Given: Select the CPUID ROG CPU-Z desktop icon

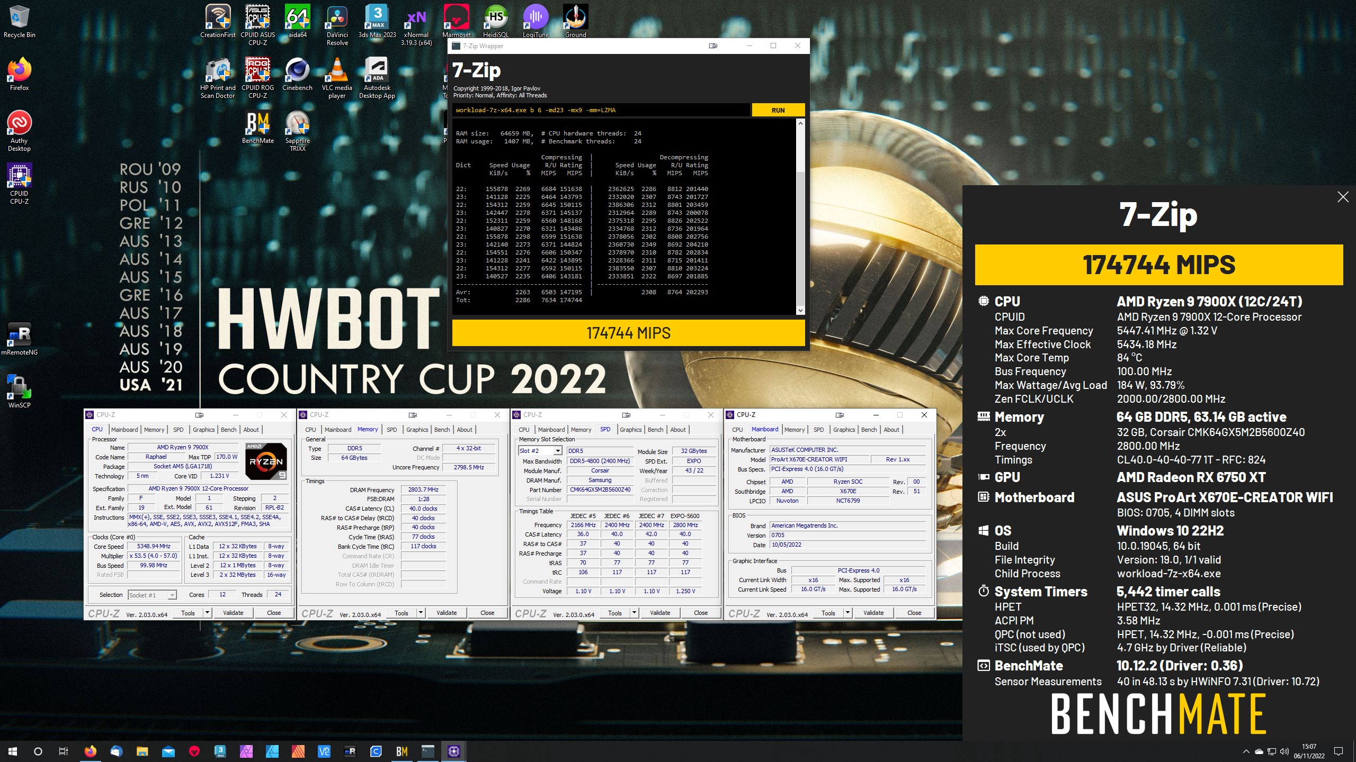Looking at the screenshot, I should coord(258,78).
